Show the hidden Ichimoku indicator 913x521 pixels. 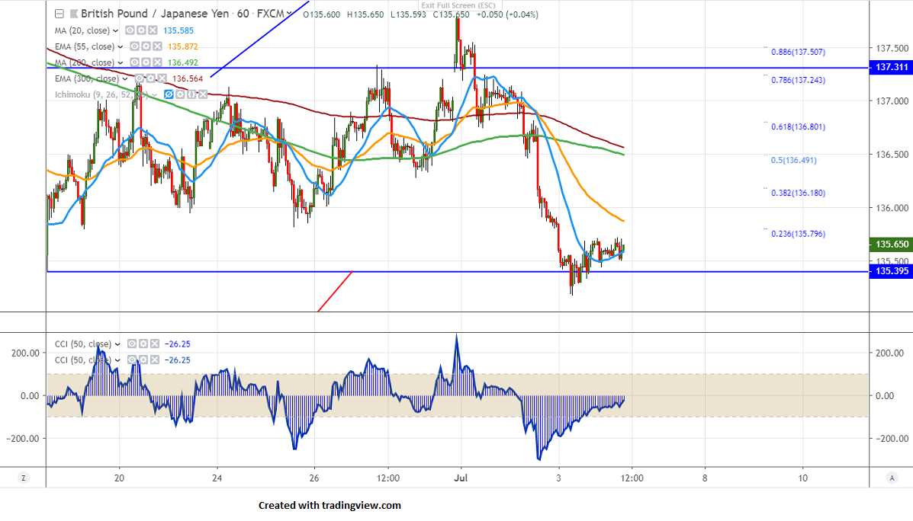169,94
